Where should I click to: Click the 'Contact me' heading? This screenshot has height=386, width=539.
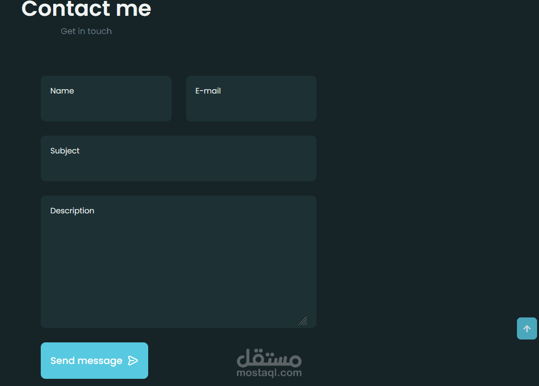(x=86, y=8)
